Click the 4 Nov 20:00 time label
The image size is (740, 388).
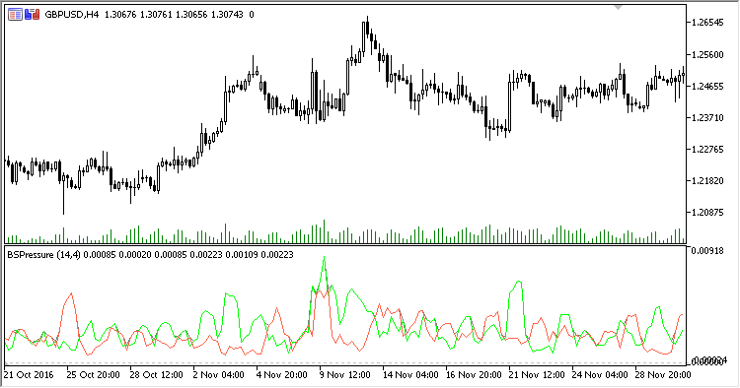[282, 375]
